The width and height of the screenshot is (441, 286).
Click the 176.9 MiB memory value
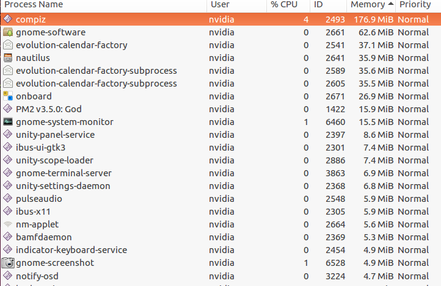[373, 20]
